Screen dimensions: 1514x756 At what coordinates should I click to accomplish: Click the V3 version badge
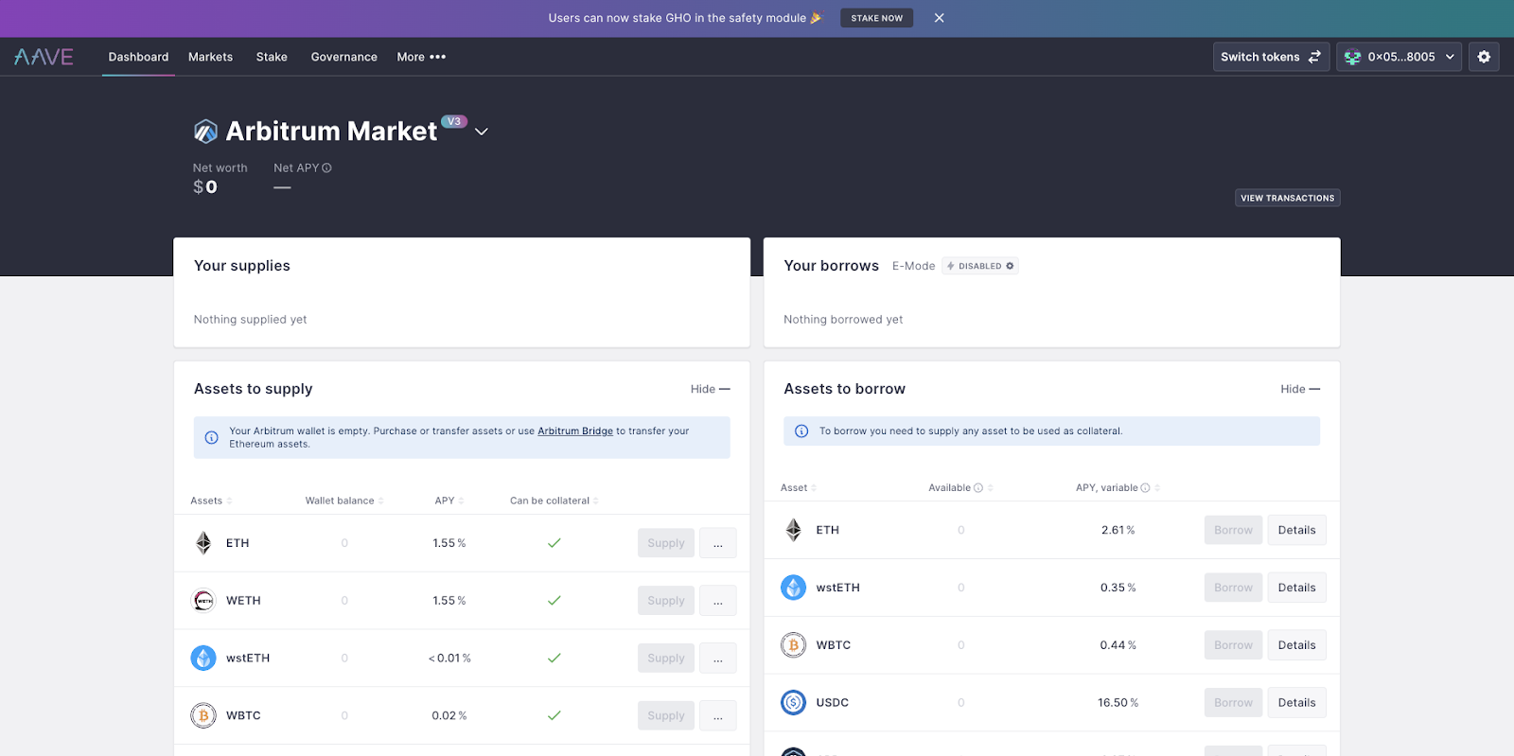pyautogui.click(x=454, y=121)
